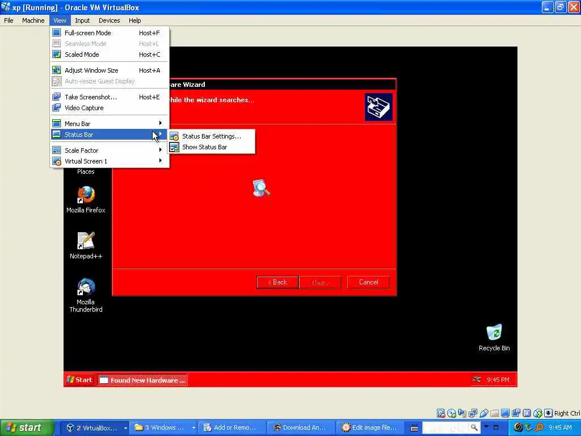Screen dimensions: 581x436
Task: Click the guest tray icon beside 9:45 PM
Action: (x=477, y=379)
